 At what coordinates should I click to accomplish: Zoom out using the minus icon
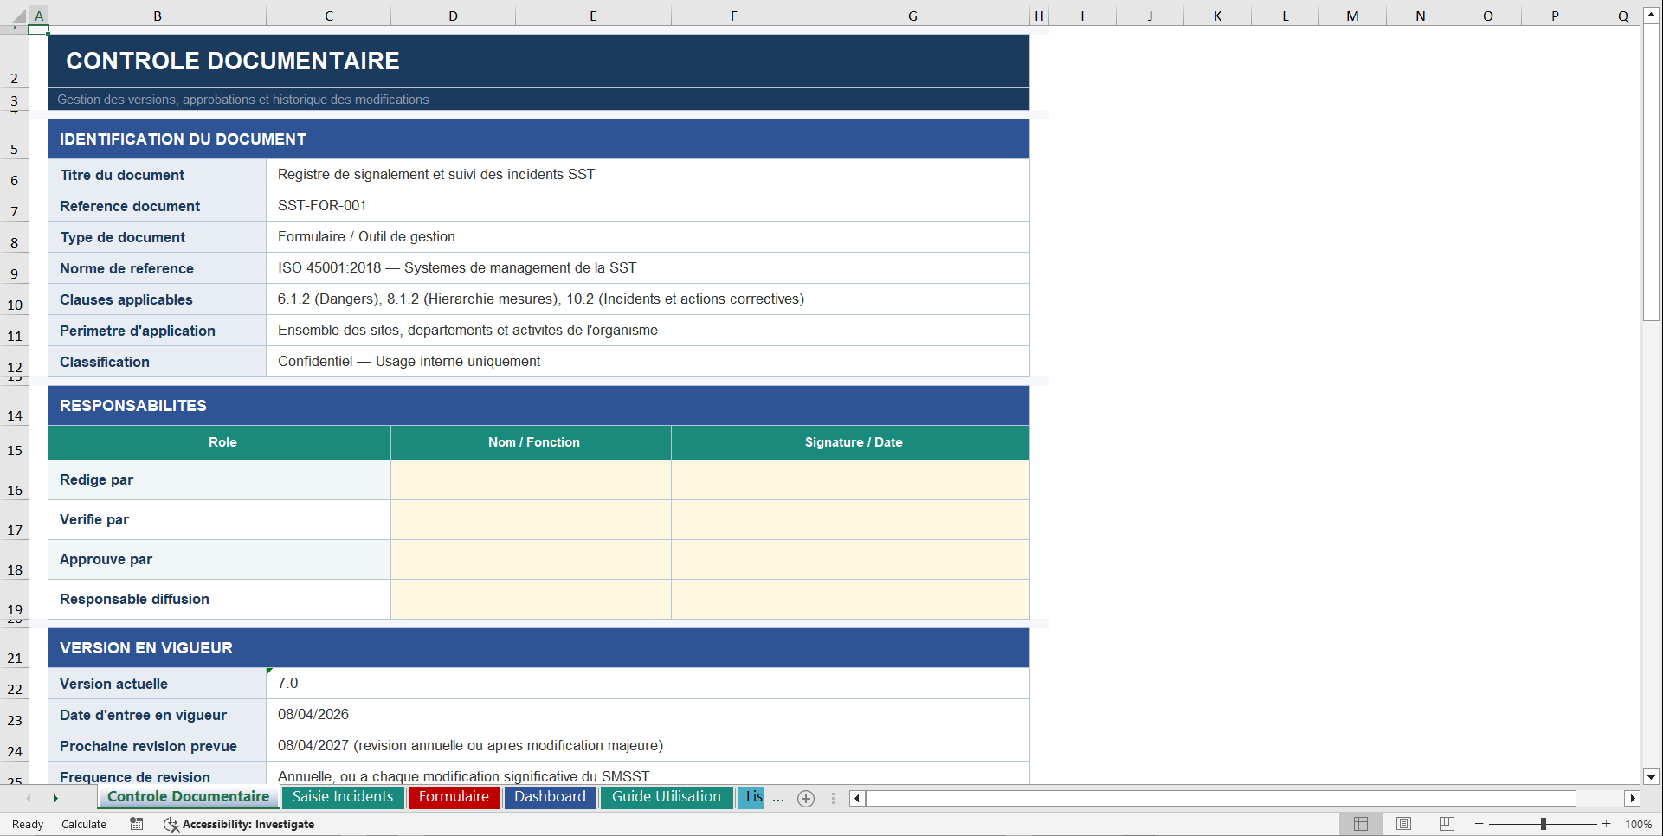click(x=1479, y=824)
